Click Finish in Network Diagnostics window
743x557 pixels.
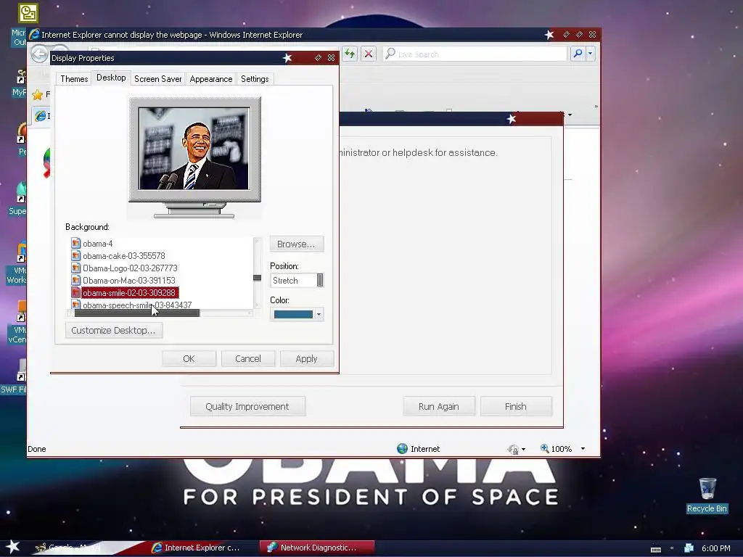pos(516,406)
